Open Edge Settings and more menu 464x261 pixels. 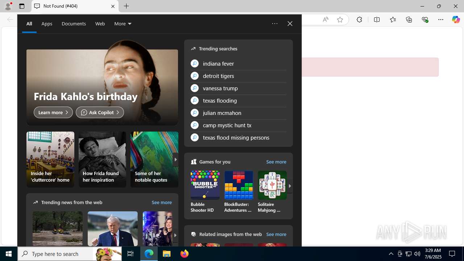(x=441, y=20)
